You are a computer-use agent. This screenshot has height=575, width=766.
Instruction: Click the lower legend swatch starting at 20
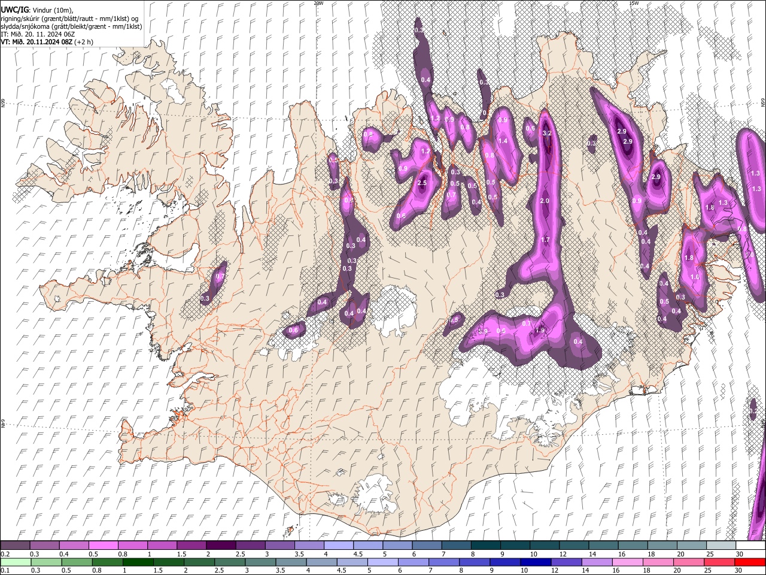click(688, 562)
